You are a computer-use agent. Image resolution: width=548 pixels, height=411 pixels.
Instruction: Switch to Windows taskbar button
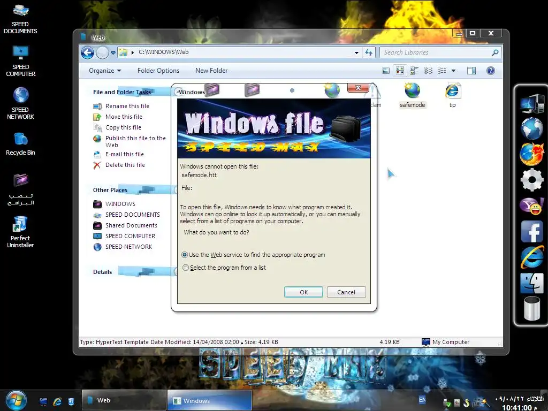pyautogui.click(x=210, y=400)
